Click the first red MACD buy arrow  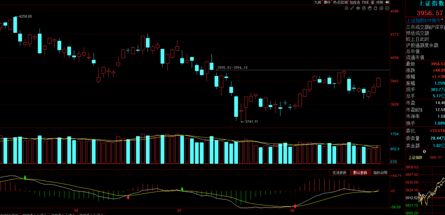point(128,197)
